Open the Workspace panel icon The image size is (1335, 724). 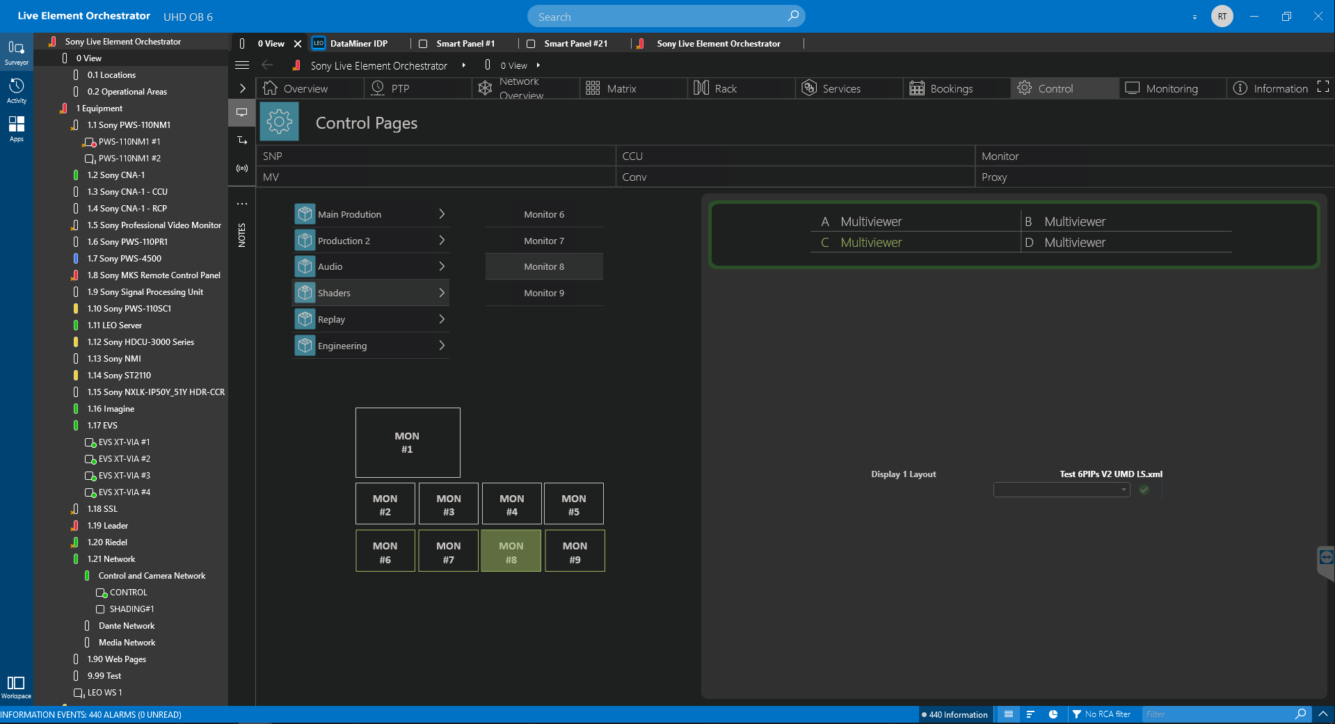pyautogui.click(x=16, y=686)
